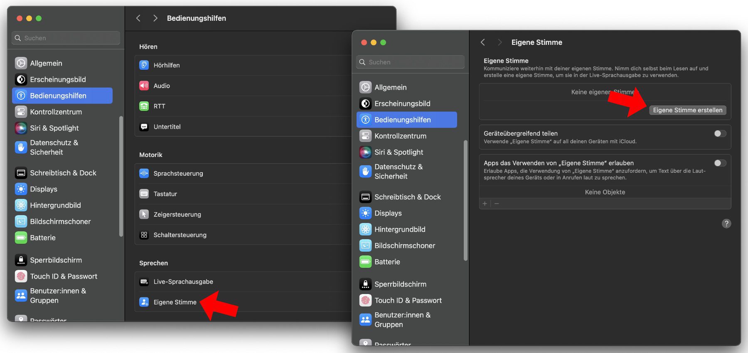Click the Audio speaker icon row
Viewport: 748px width, 353px height.
click(x=161, y=86)
